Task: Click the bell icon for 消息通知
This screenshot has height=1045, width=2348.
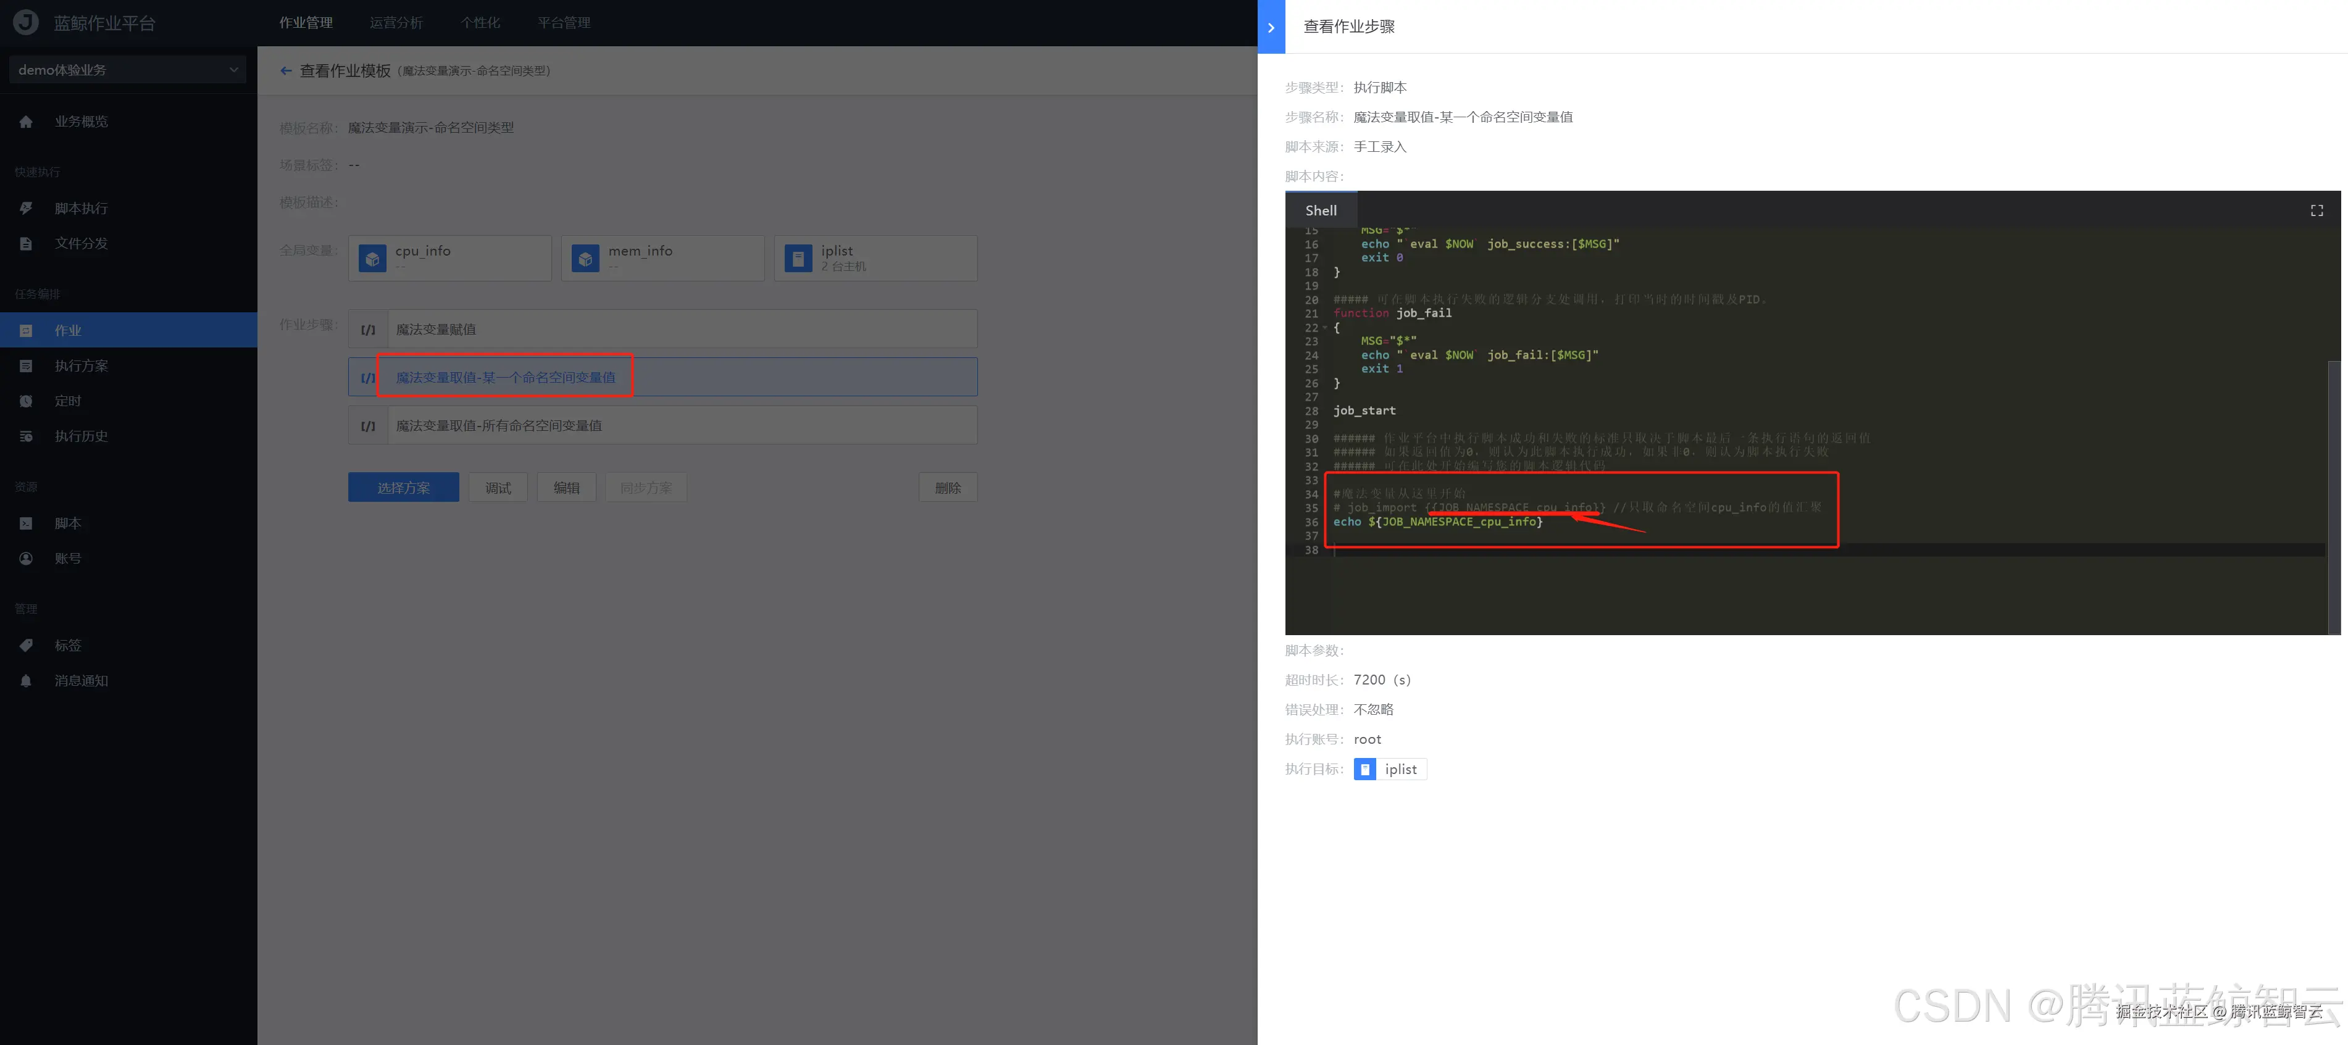Action: tap(25, 681)
